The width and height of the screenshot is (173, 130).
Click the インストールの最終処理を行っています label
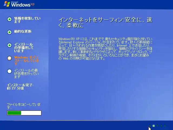[26, 73]
